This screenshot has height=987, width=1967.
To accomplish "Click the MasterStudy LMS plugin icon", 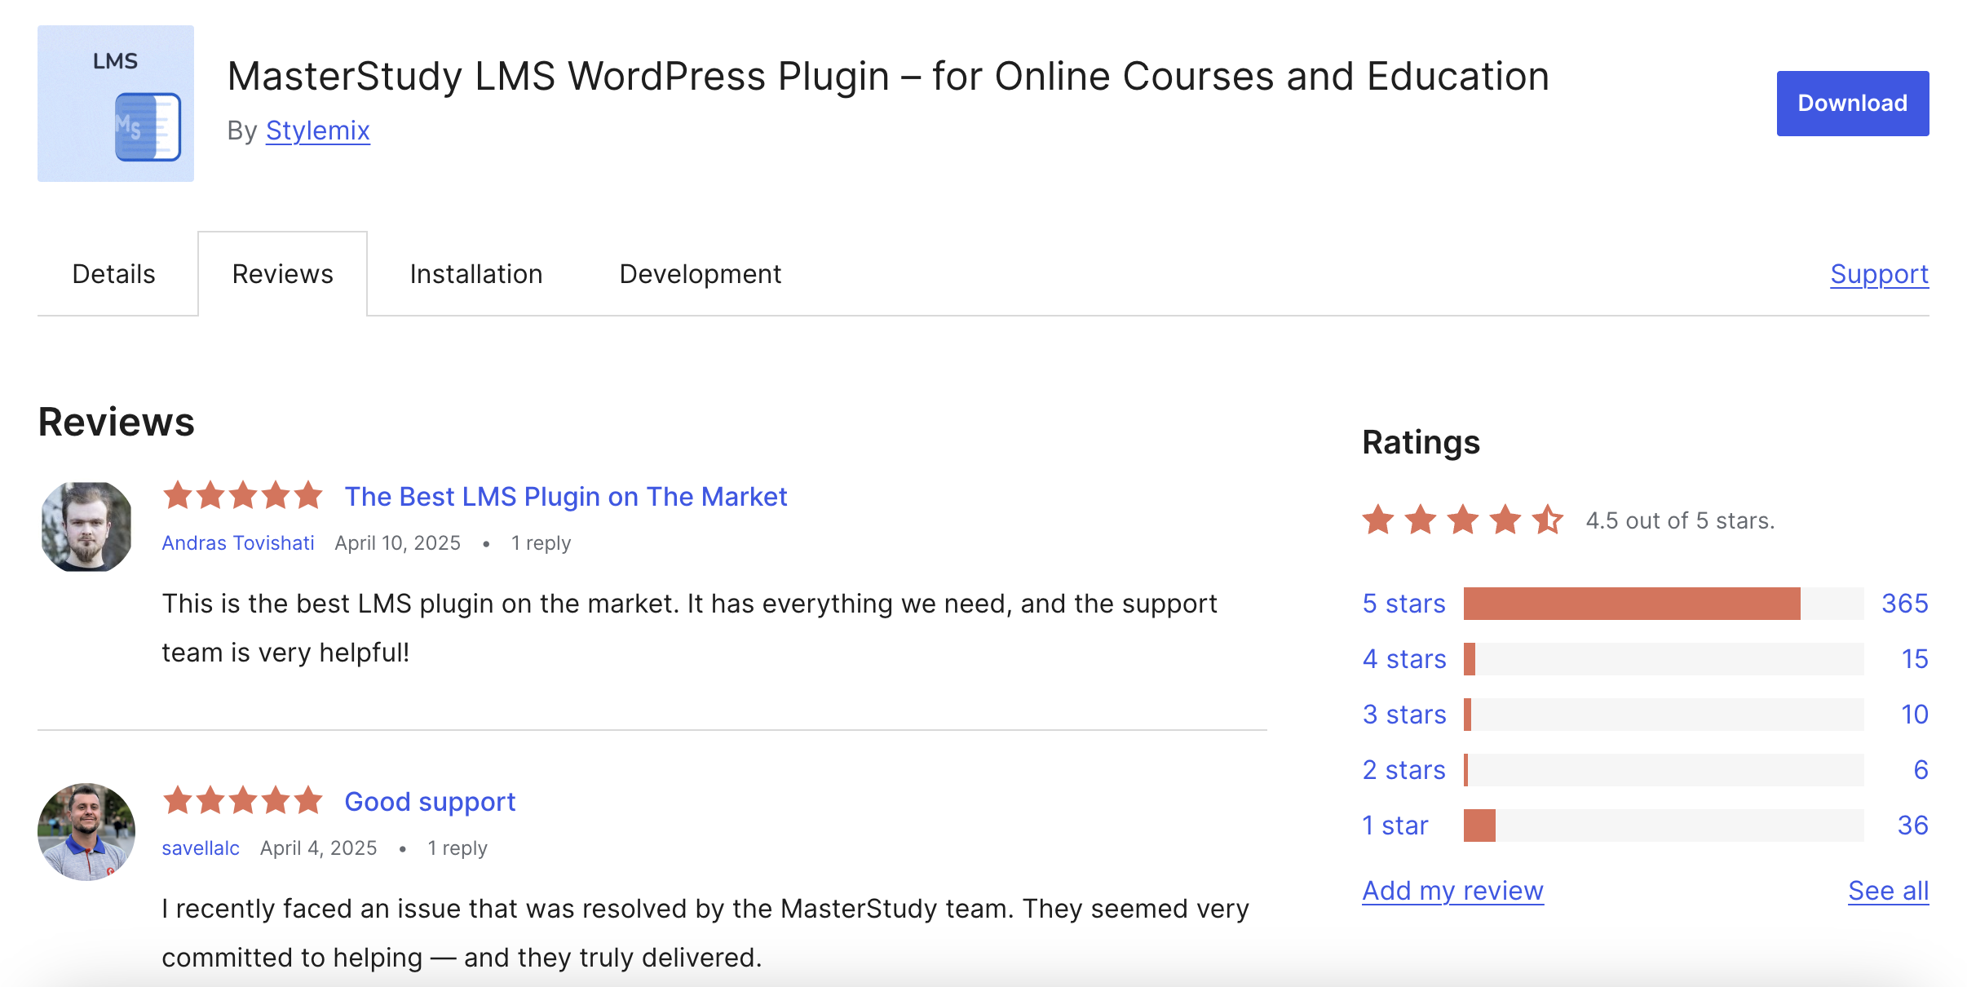I will [116, 104].
